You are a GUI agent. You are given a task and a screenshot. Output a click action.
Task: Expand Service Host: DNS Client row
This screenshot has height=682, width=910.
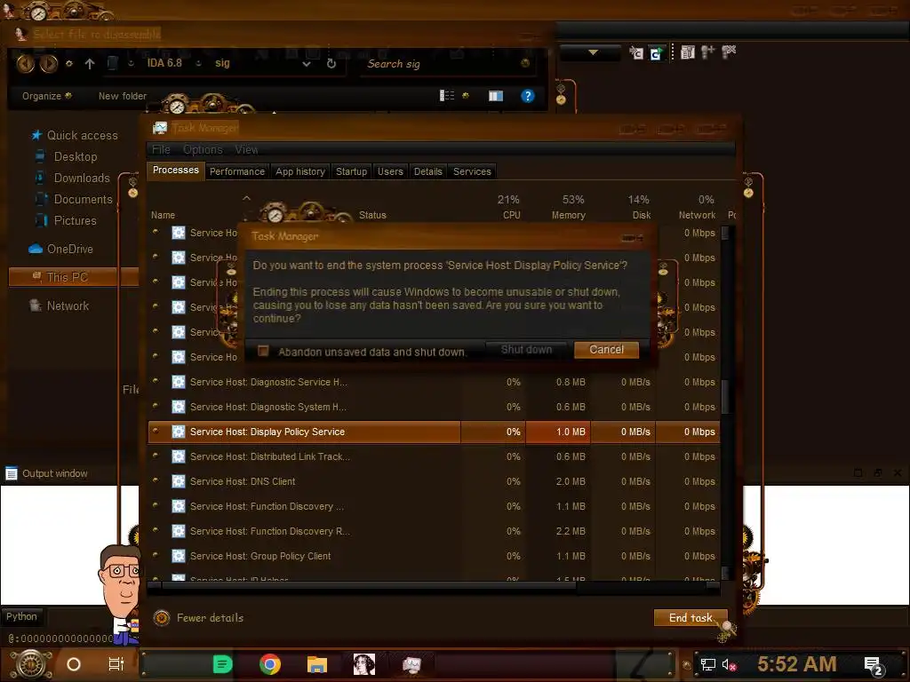(x=156, y=480)
